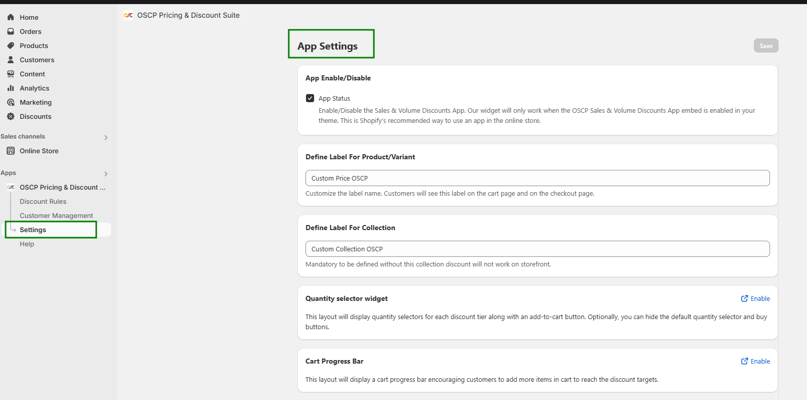
Task: Go to Help under OSCP app
Action: [x=27, y=244]
